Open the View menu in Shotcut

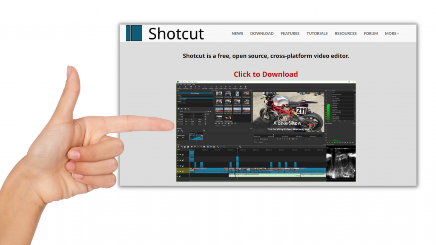(185, 84)
